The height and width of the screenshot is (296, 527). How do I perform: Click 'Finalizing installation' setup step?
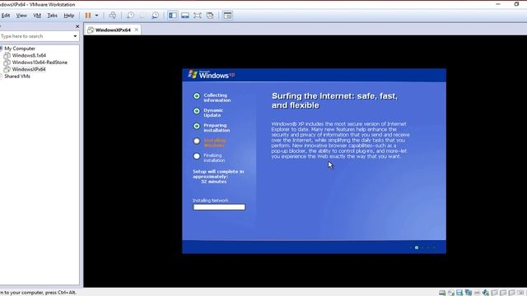click(214, 158)
